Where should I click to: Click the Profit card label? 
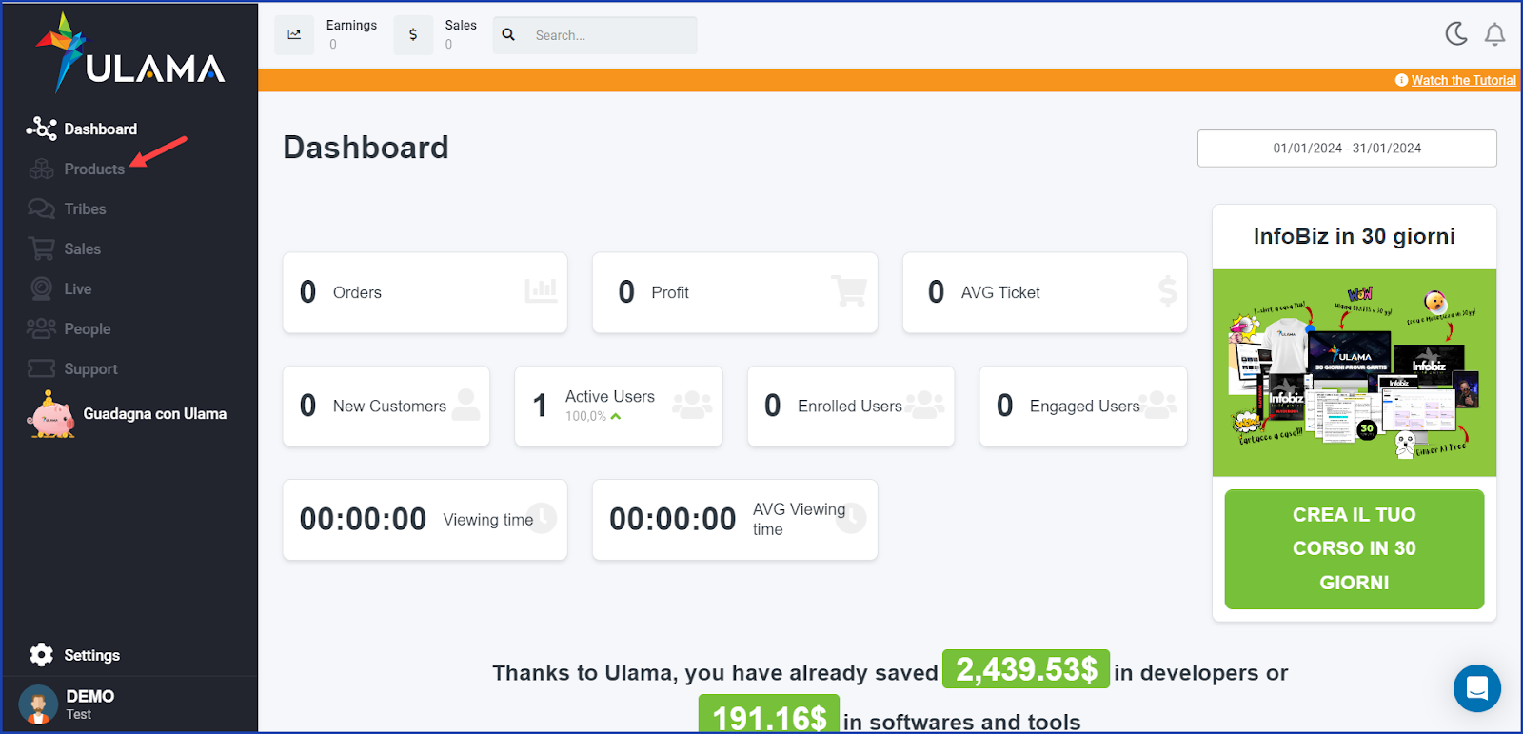pyautogui.click(x=670, y=292)
